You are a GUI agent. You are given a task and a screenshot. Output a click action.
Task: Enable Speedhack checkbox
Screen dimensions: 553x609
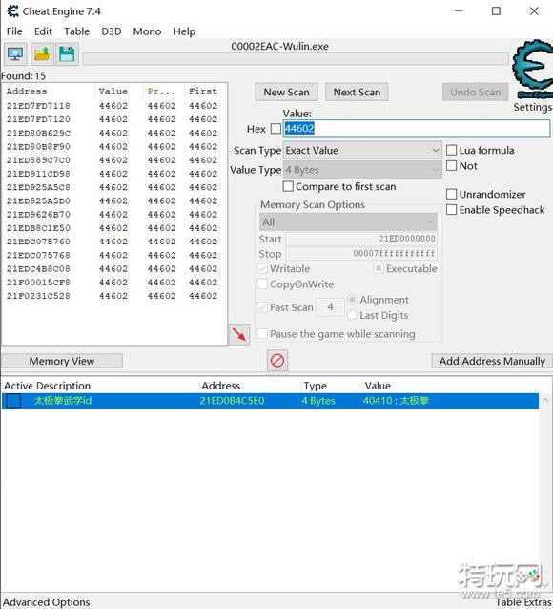click(x=451, y=210)
